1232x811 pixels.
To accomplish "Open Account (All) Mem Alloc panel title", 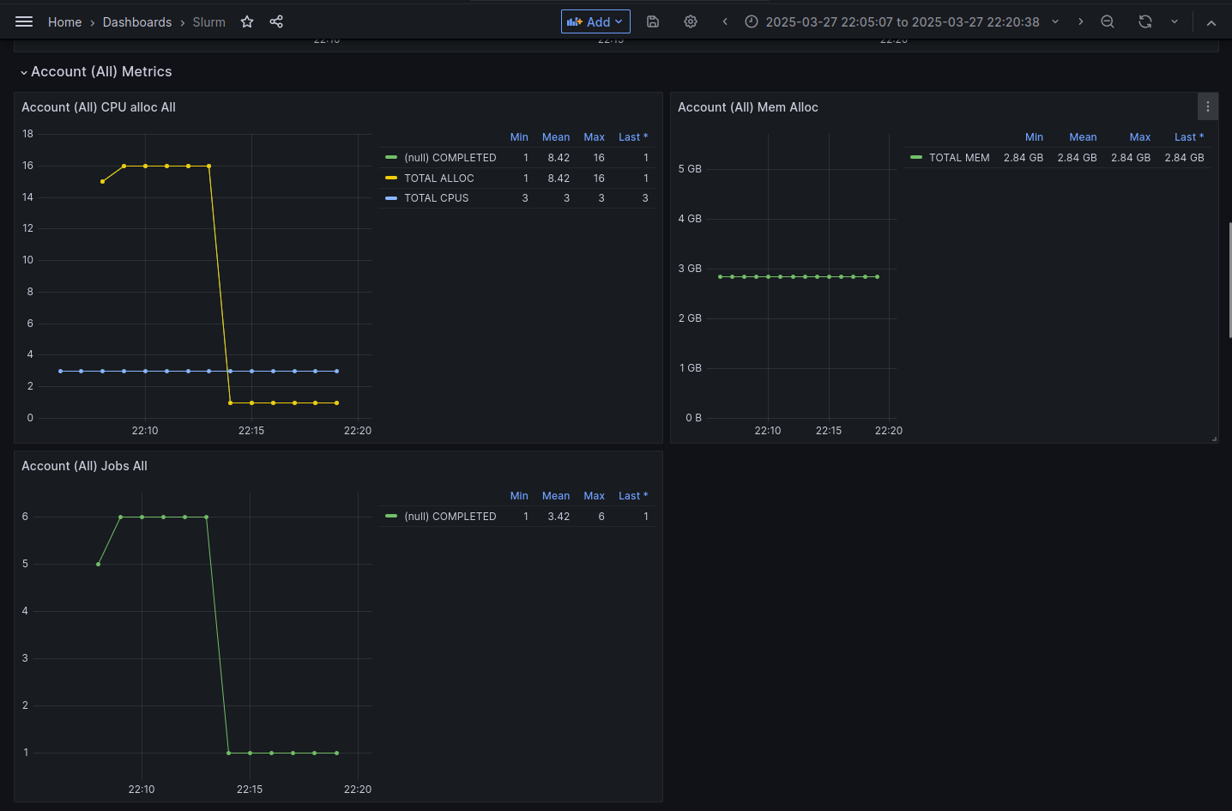I will (748, 107).
